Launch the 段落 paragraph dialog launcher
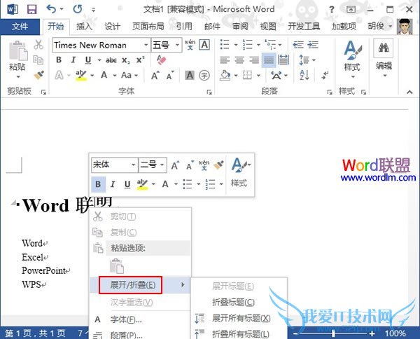Screen dimensions: 420x339 coord(330,92)
